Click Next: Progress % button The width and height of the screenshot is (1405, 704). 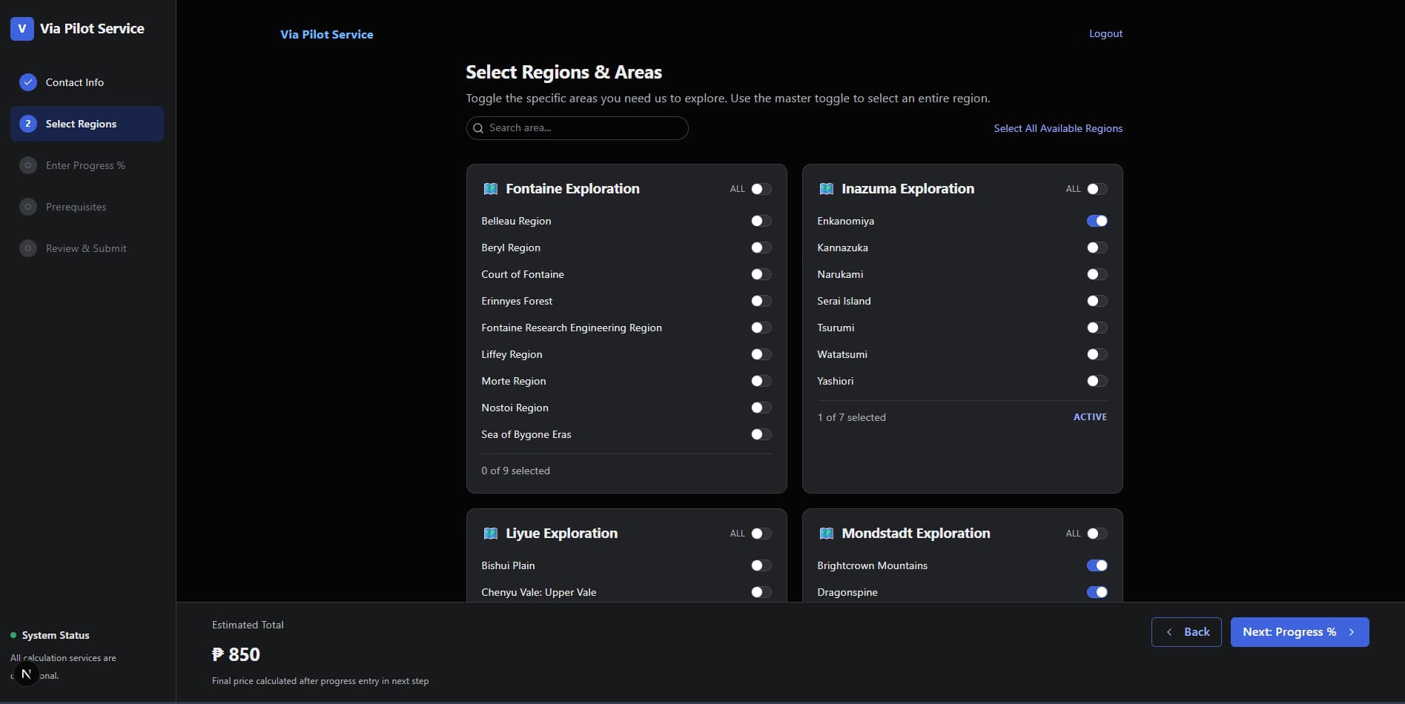point(1299,632)
